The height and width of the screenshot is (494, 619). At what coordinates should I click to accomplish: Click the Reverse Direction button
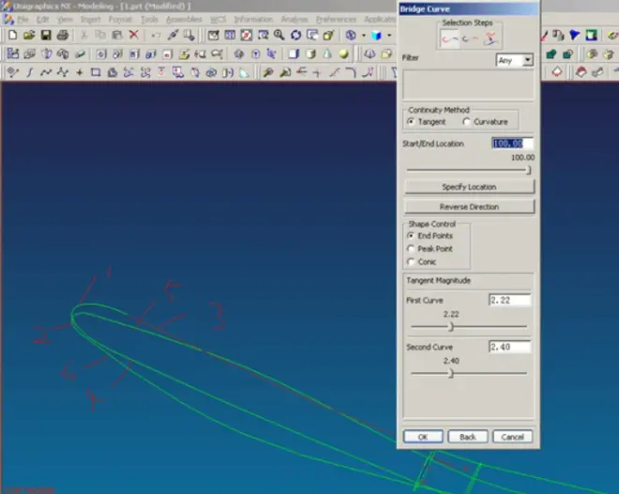tap(469, 207)
